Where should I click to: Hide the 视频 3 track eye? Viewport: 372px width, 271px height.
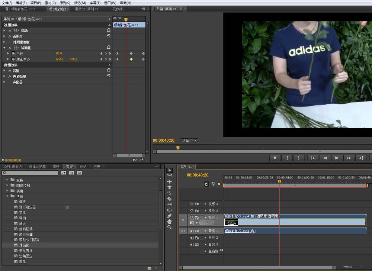(x=192, y=204)
